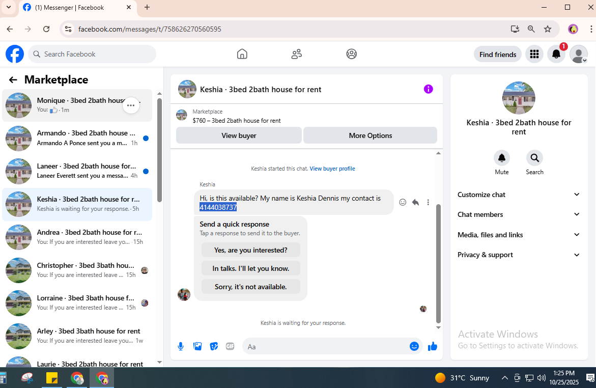This screenshot has height=388, width=596.
Task: Choose a GIF icon
Action: [230, 346]
